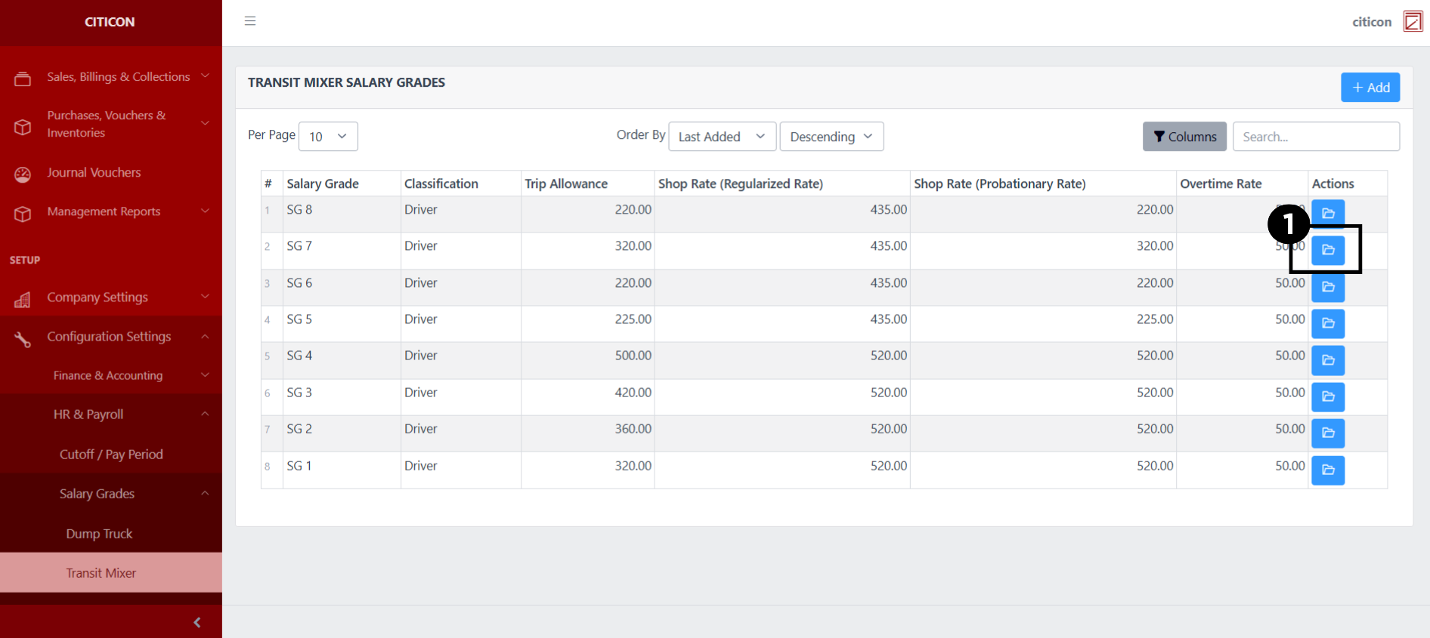The width and height of the screenshot is (1430, 638).
Task: Change the Descending sort direction dropdown
Action: (x=831, y=137)
